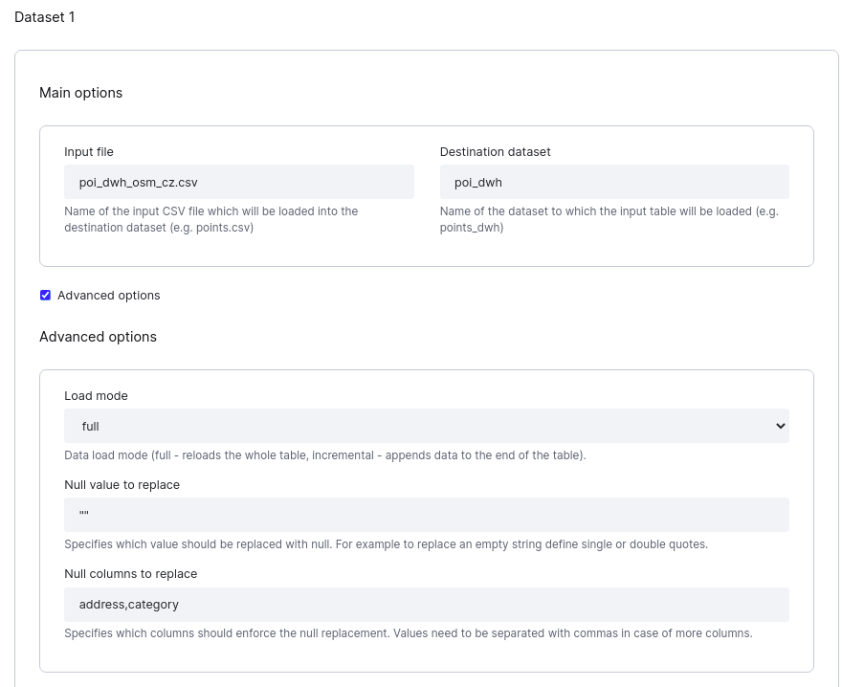Viewport: 842px width, 687px height.
Task: Click the 'Dataset 1' heading
Action: coord(45,17)
